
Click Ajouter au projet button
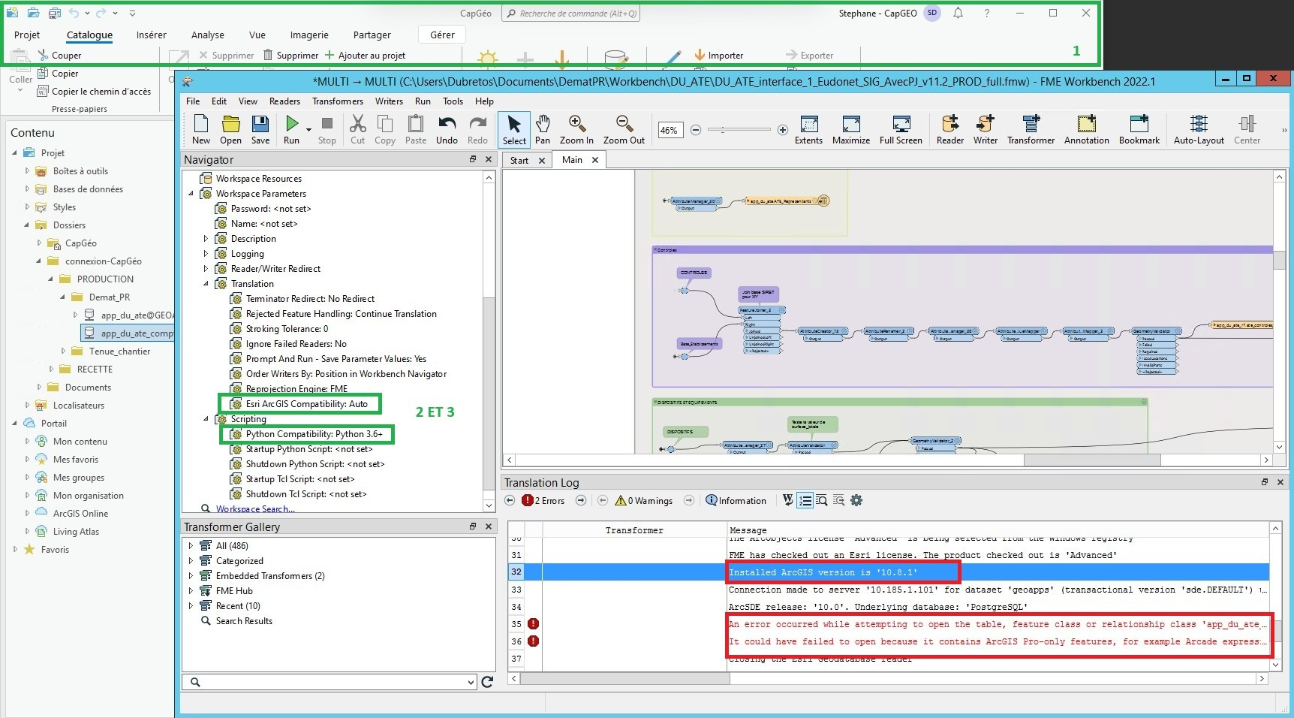[x=365, y=55]
